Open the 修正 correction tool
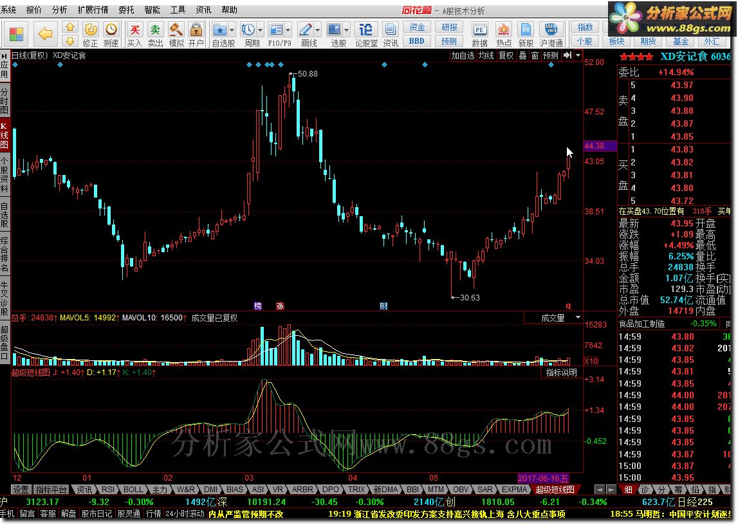The height and width of the screenshot is (525, 738). [x=90, y=34]
